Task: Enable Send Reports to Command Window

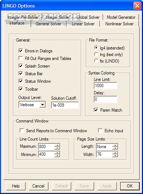Action: [x=22, y=130]
